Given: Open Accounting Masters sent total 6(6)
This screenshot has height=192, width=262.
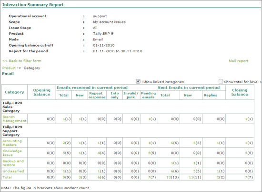Looking at the screenshot, I should [175, 143].
